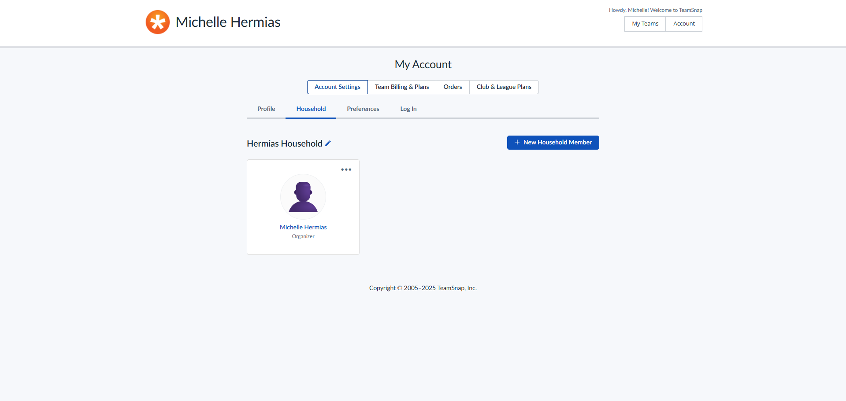The width and height of the screenshot is (846, 401).
Task: Go to the Log In sub-tab
Action: [x=408, y=109]
